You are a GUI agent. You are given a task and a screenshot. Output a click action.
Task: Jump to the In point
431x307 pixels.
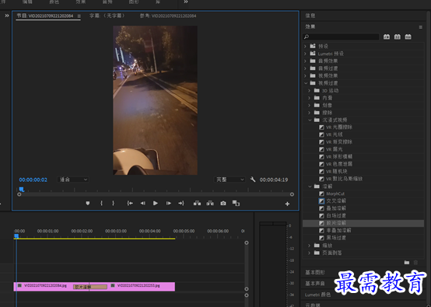tap(130, 203)
